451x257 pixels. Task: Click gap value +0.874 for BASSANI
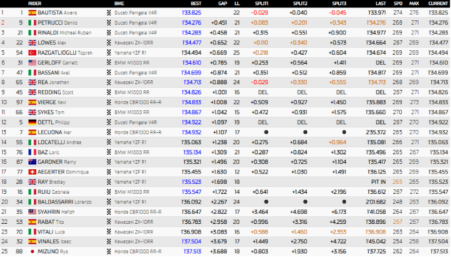click(219, 73)
